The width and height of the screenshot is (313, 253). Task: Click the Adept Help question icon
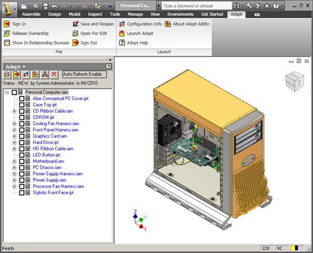pyautogui.click(x=122, y=42)
